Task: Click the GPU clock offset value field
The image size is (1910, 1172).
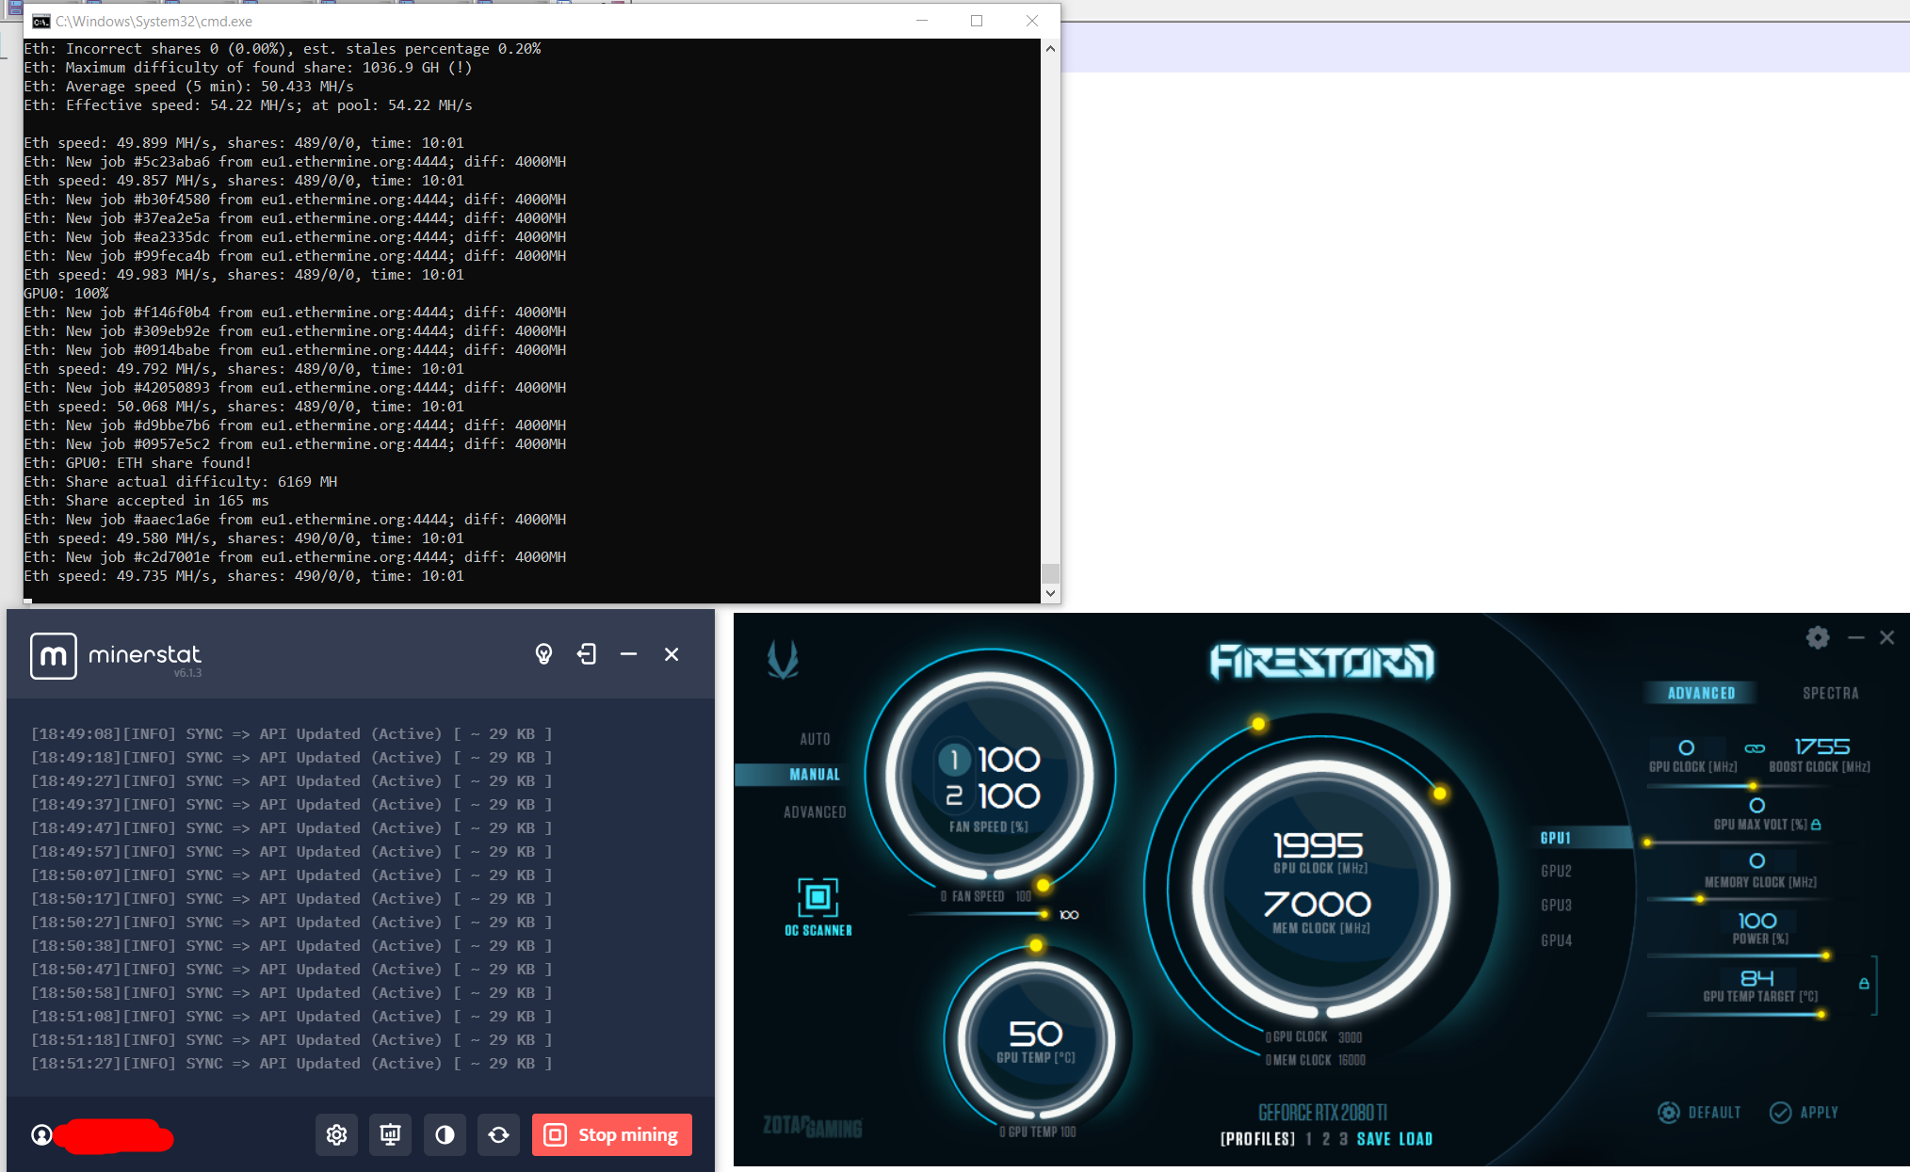Action: coord(1686,747)
